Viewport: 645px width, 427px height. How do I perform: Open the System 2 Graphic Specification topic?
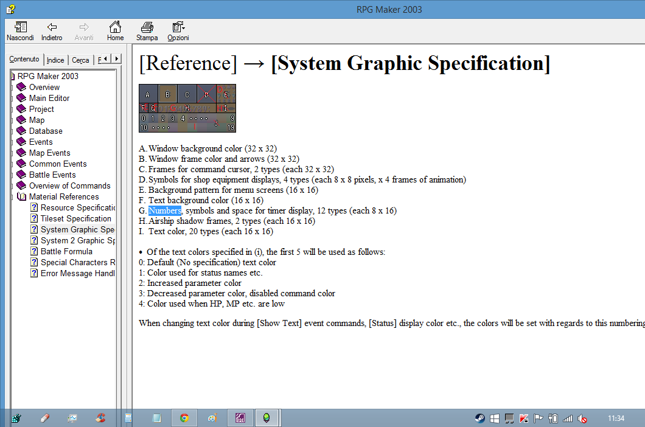click(x=78, y=240)
